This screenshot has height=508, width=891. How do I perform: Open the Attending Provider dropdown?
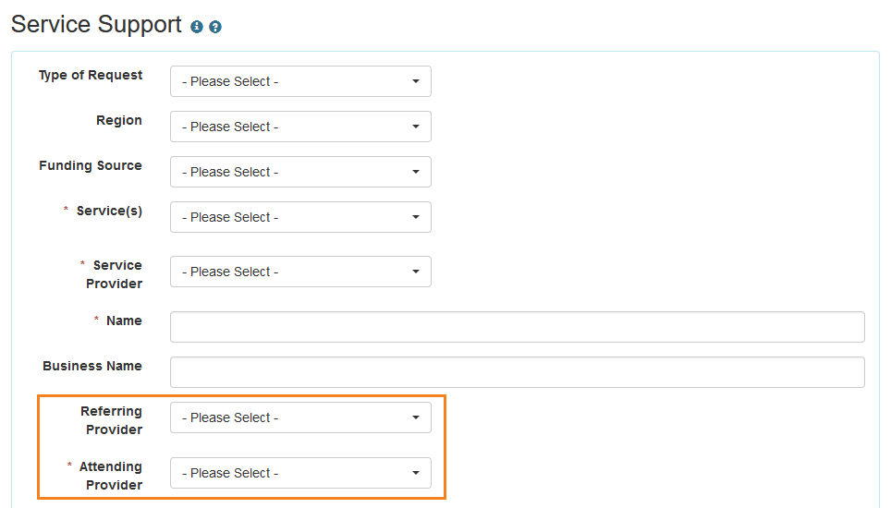300,473
